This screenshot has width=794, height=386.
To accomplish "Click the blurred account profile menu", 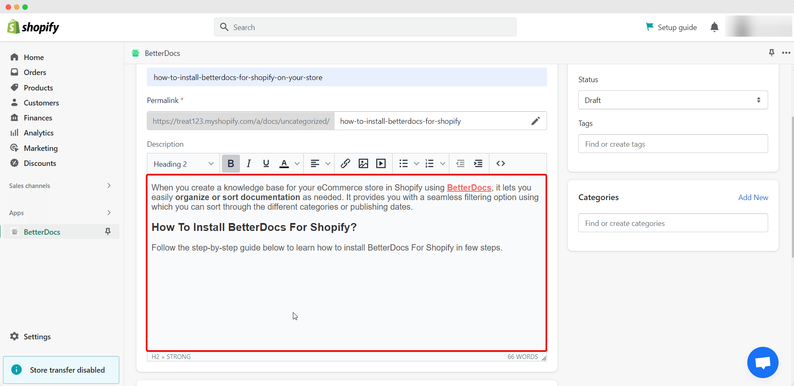I will [x=759, y=27].
